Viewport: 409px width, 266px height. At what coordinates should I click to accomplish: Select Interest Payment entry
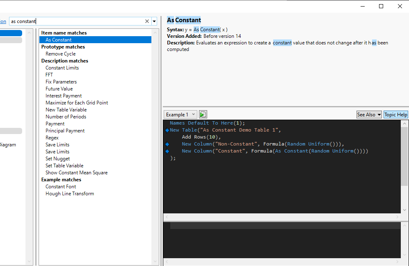(64, 96)
